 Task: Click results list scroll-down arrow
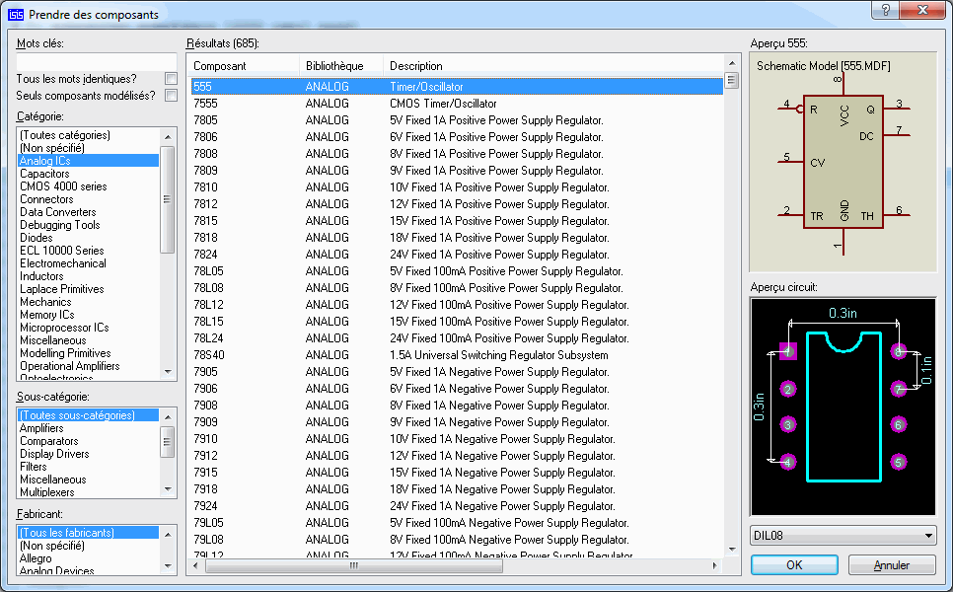click(x=732, y=549)
